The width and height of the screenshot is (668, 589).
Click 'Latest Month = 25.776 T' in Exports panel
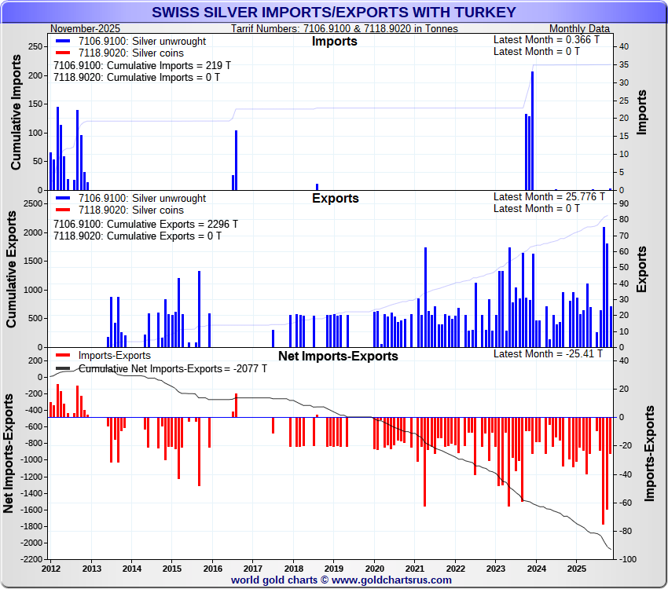[549, 196]
